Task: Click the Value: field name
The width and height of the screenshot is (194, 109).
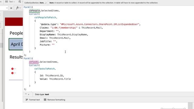Action: (x=44, y=79)
